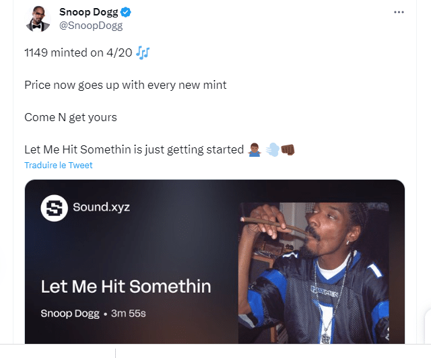
Task: Click the brown fist emoji
Action: coord(288,150)
